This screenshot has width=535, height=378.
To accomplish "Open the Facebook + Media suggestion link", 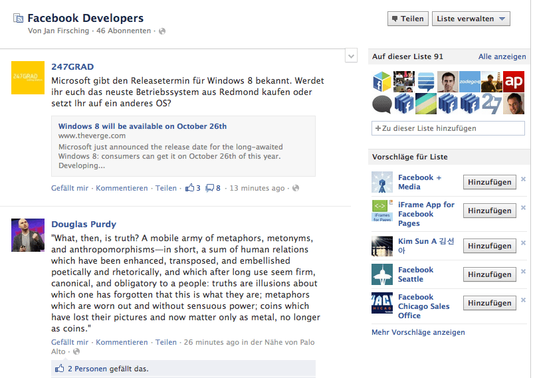I will tap(419, 182).
